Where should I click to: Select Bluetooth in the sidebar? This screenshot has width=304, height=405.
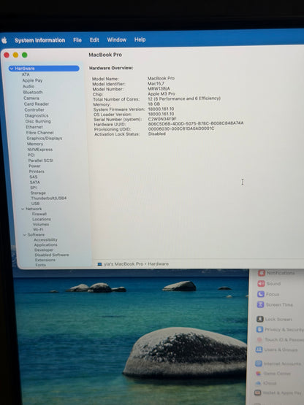pyautogui.click(x=33, y=92)
